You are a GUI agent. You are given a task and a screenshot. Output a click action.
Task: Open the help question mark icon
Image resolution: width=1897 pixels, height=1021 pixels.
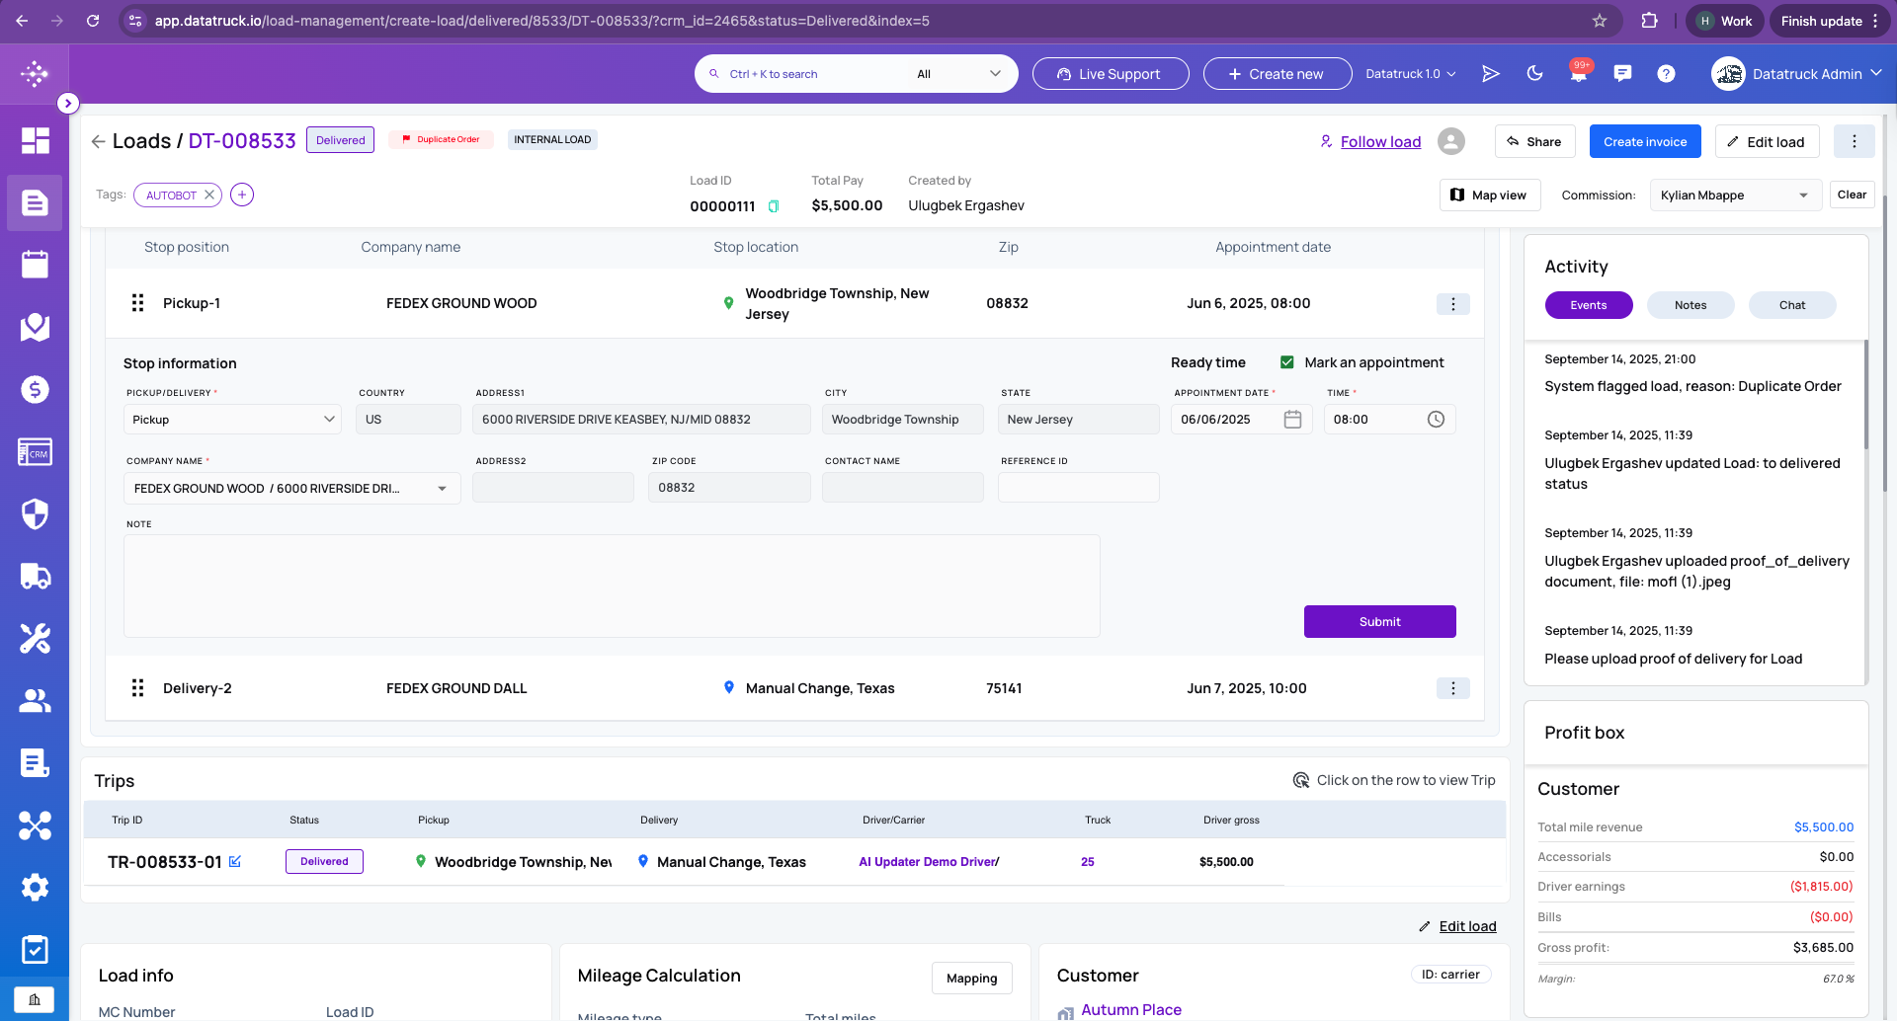point(1666,73)
